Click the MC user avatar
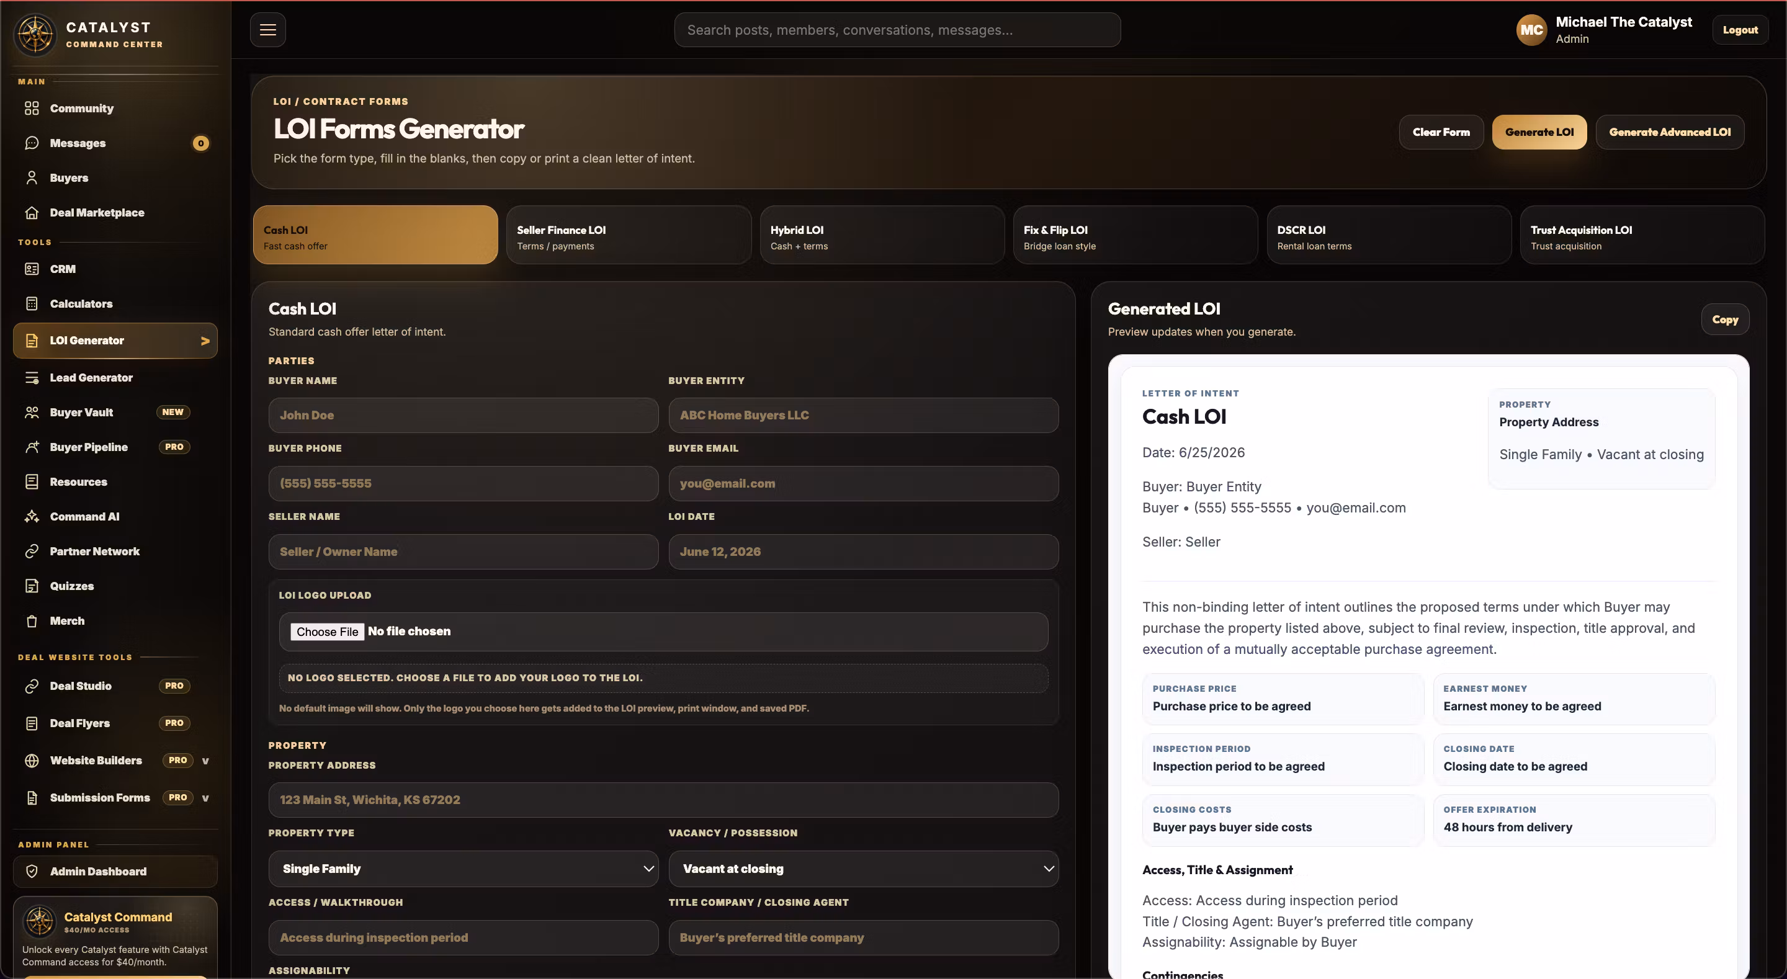 click(x=1532, y=30)
